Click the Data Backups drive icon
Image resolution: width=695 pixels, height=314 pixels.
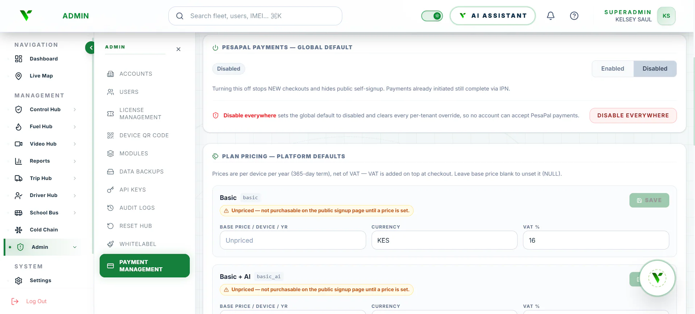point(110,172)
